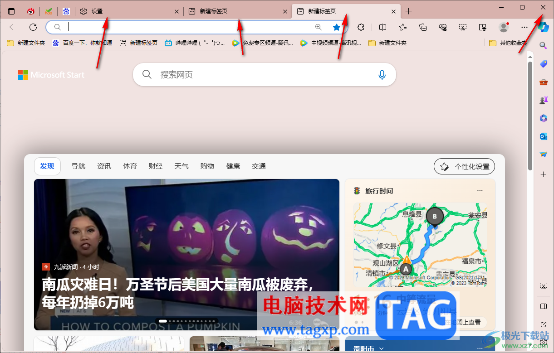Click sidebar screenshot capture icon near bottom
Image resolution: width=554 pixels, height=353 pixels.
pyautogui.click(x=543, y=286)
